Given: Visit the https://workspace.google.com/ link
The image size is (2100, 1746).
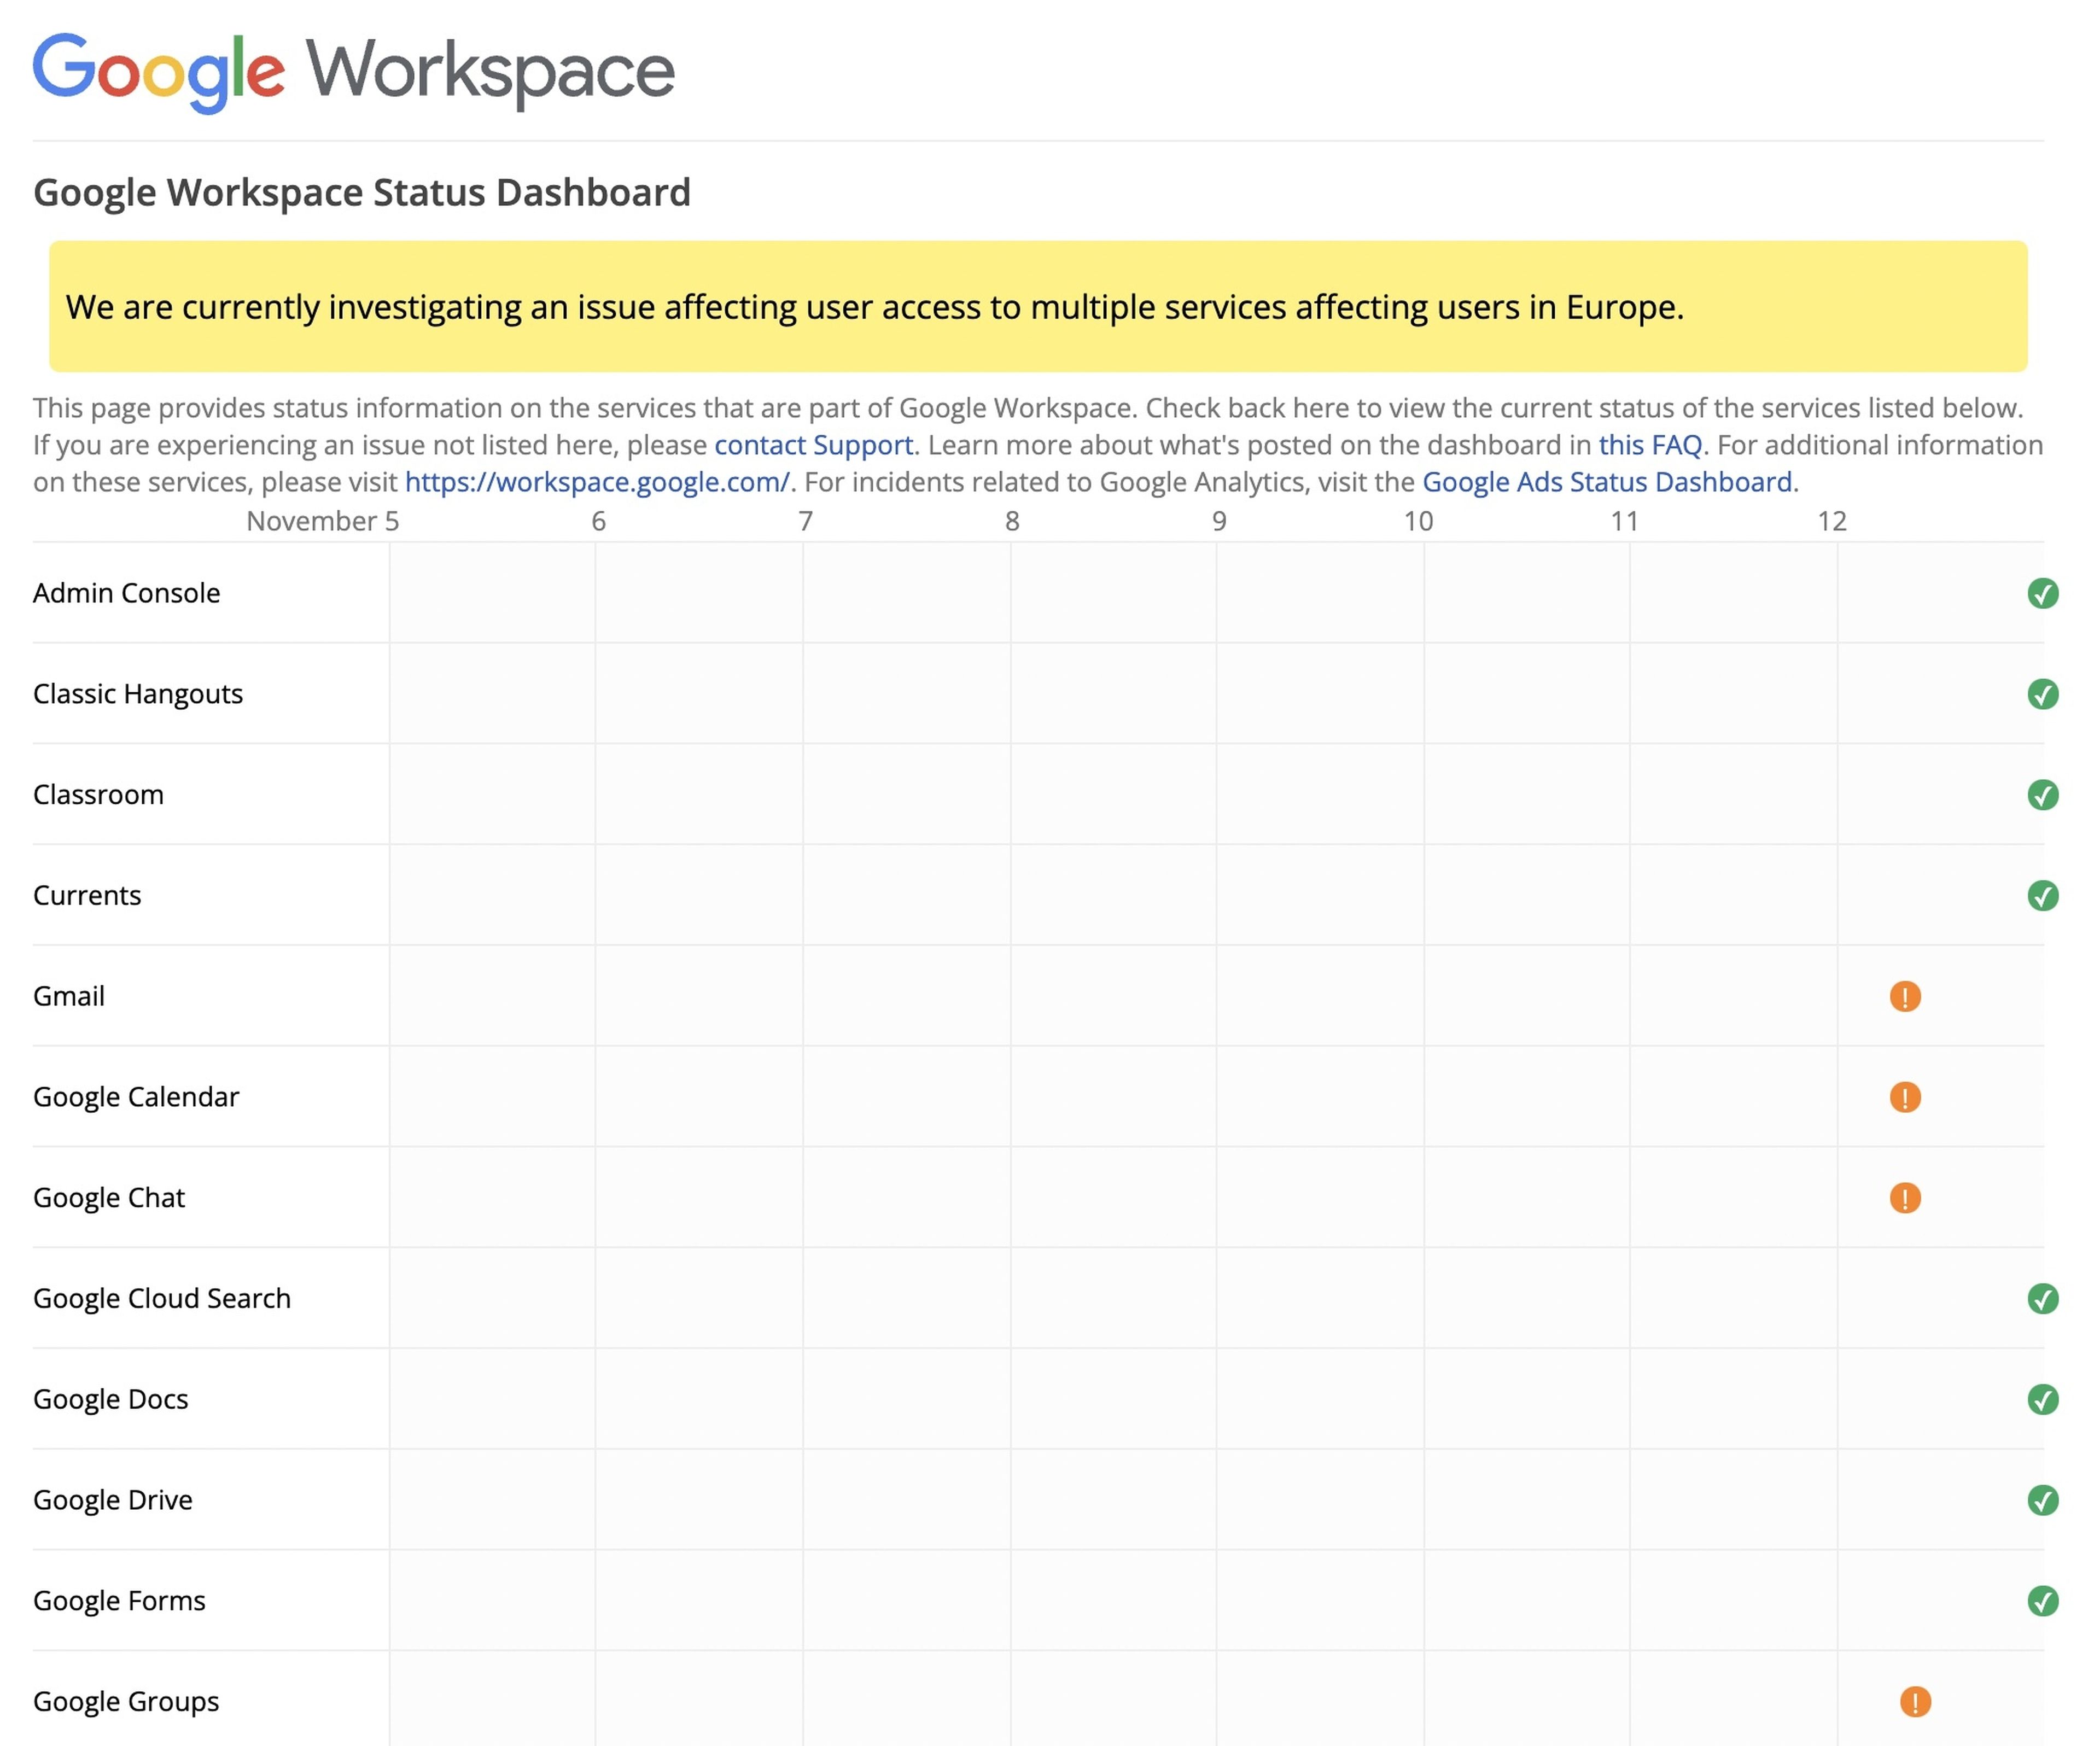Looking at the screenshot, I should tap(597, 482).
